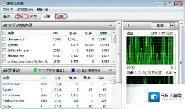185x109 pixels.
Task: Sort processes by 写(字... column header
Action: click(89, 33)
